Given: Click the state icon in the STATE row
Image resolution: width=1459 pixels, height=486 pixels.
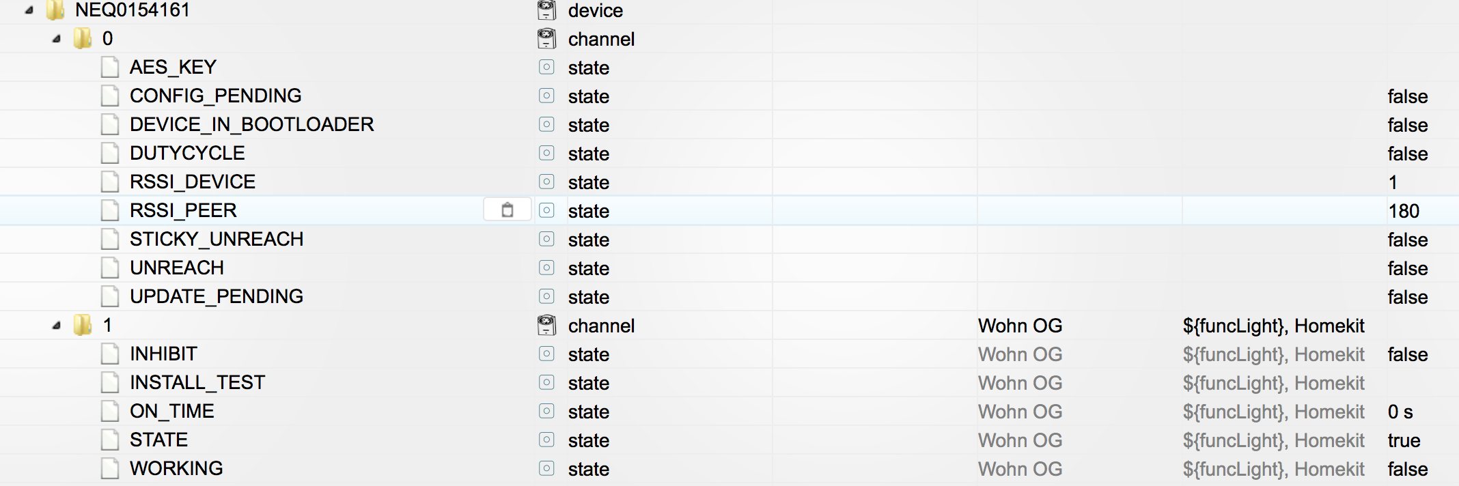Looking at the screenshot, I should point(546,440).
